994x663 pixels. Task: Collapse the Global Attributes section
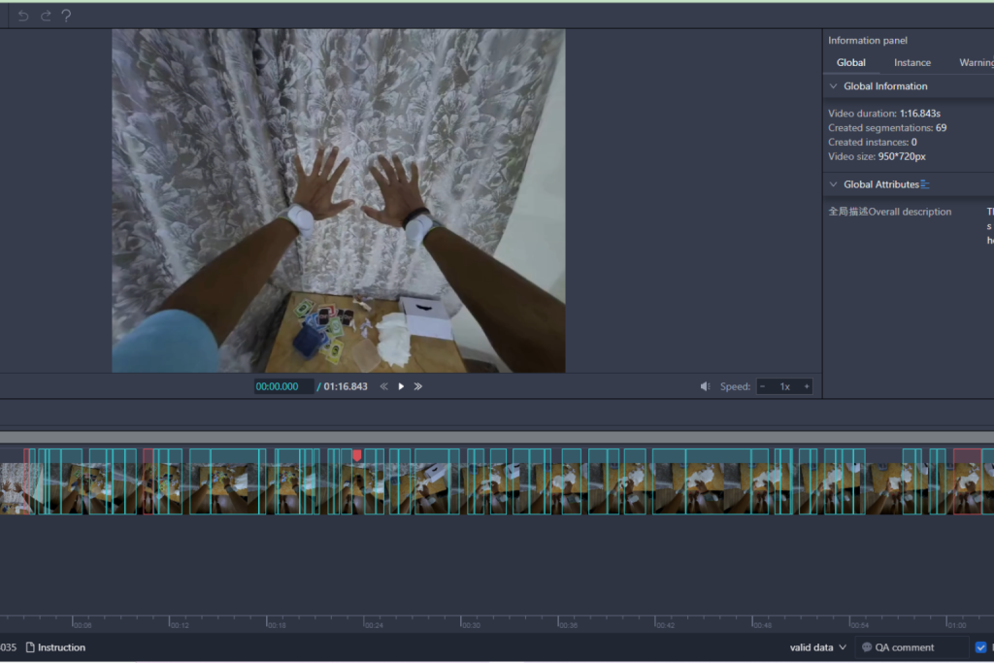[834, 184]
